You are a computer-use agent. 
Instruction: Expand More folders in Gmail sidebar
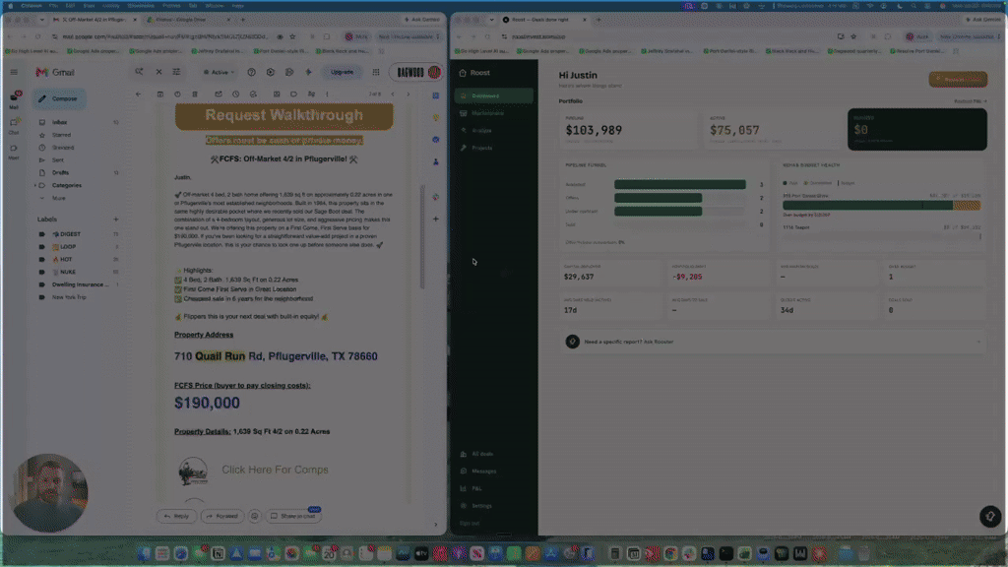(x=59, y=198)
